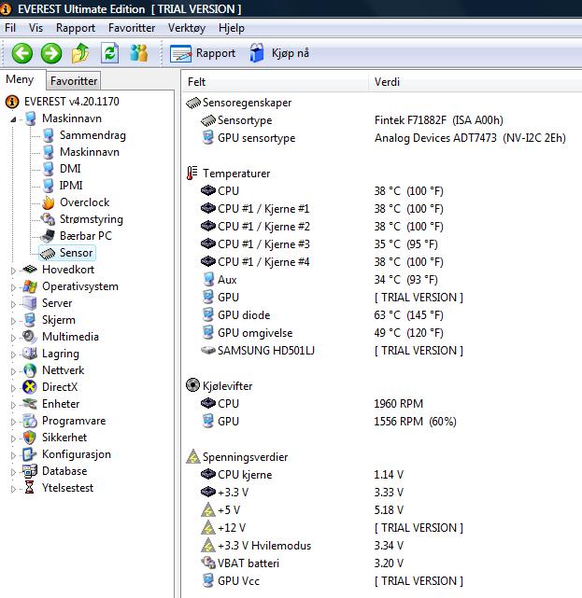Select the CPU kjerne voltage row

382,475
